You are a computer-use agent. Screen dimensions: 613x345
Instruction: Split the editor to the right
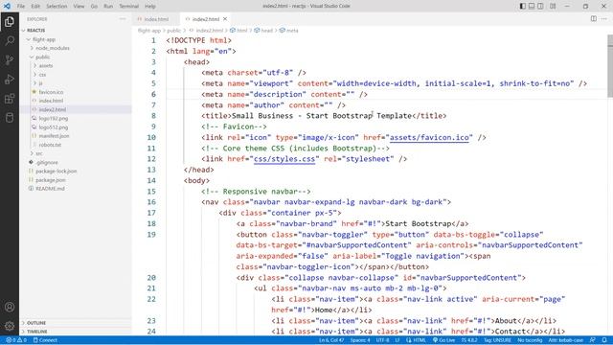point(594,19)
